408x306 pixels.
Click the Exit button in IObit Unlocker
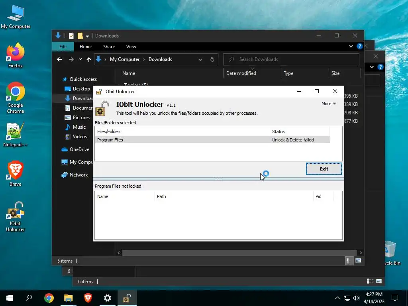click(x=324, y=169)
